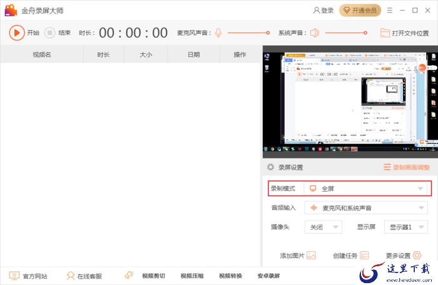
Task: Click the 官方网站 monitor icon
Action: [14, 276]
